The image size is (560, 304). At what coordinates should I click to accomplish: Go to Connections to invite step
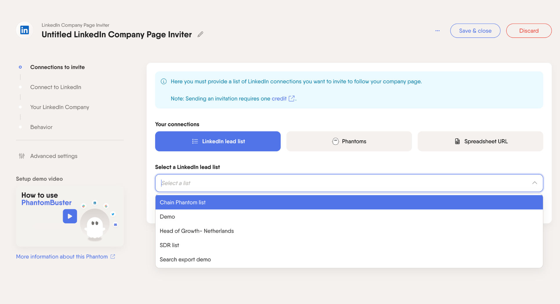coord(57,67)
